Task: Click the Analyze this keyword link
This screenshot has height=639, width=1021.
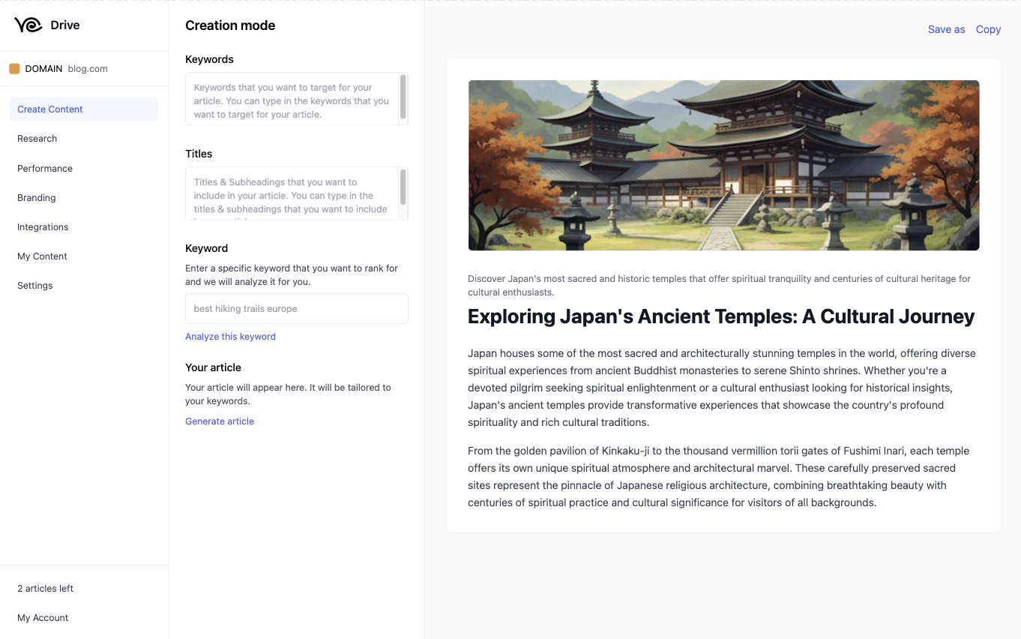Action: [230, 336]
